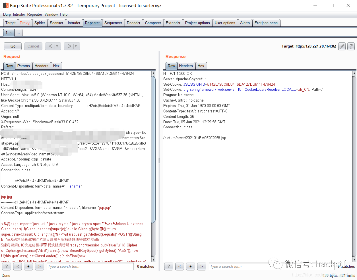Viewport: 357px width, 280px height.
Task: Switch to the Sequencer tab
Action: (x=113, y=23)
